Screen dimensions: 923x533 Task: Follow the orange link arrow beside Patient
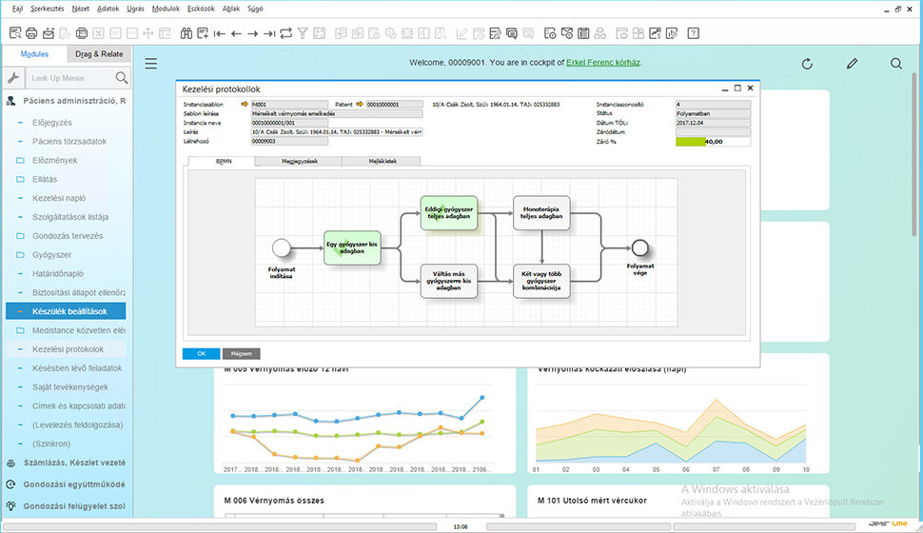tap(360, 104)
